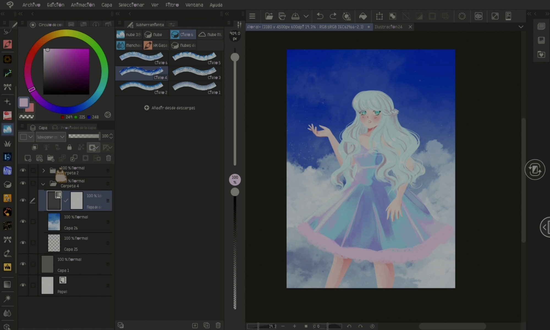The image size is (550, 330).
Task: Open the Edición menu
Action: pos(56,5)
